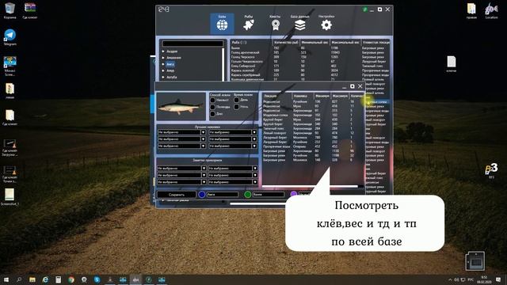Open second best-bait dropdown in left column
The image size is (507, 285).
(x=181, y=139)
